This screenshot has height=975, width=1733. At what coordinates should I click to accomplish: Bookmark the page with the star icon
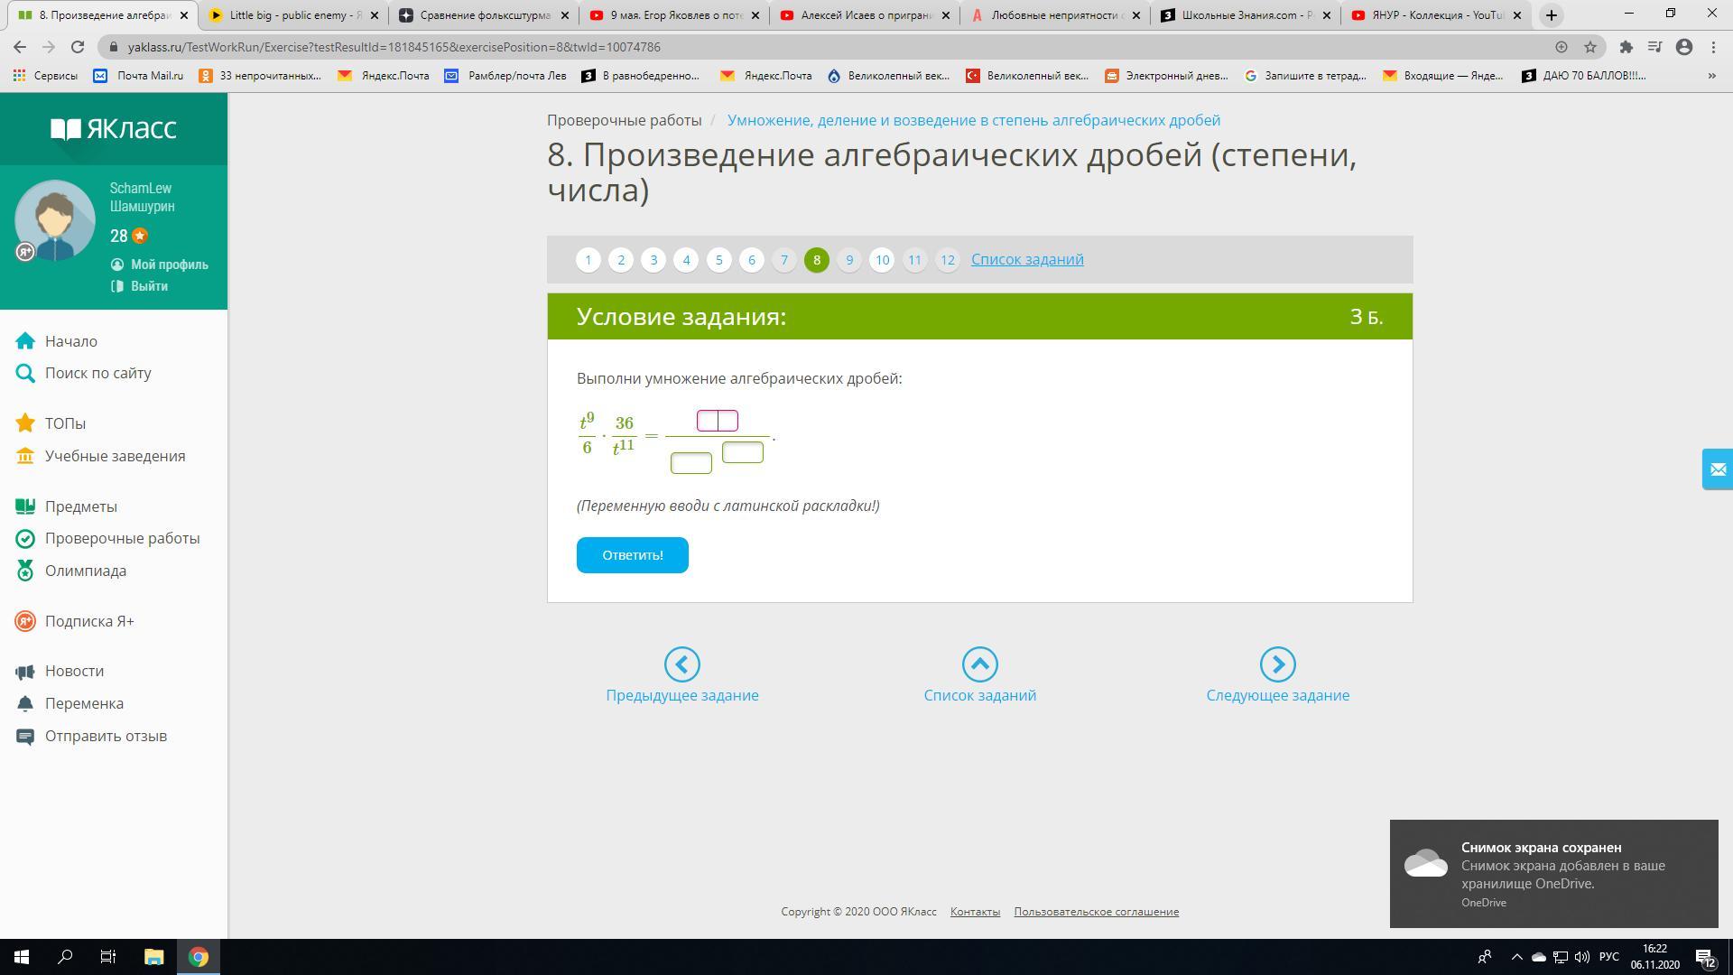(1590, 47)
